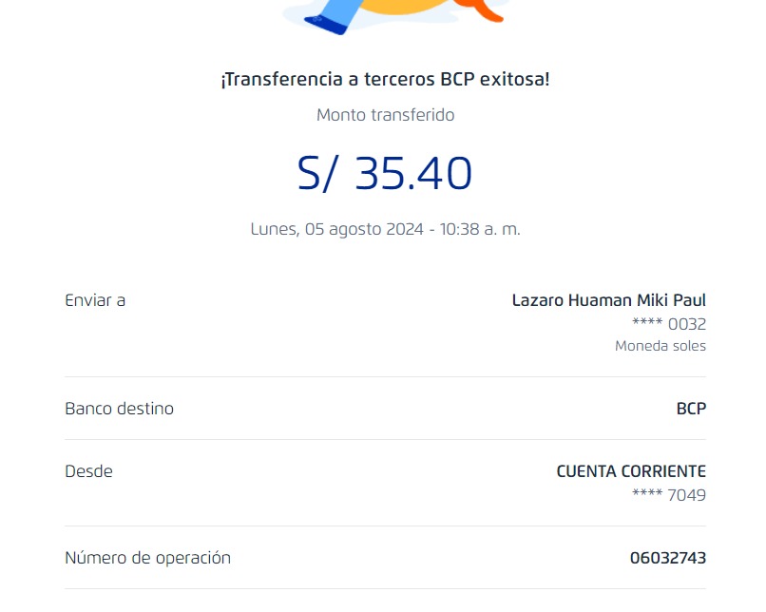Click the divider line below "Banco destino"
766x612 pixels.
(x=385, y=439)
